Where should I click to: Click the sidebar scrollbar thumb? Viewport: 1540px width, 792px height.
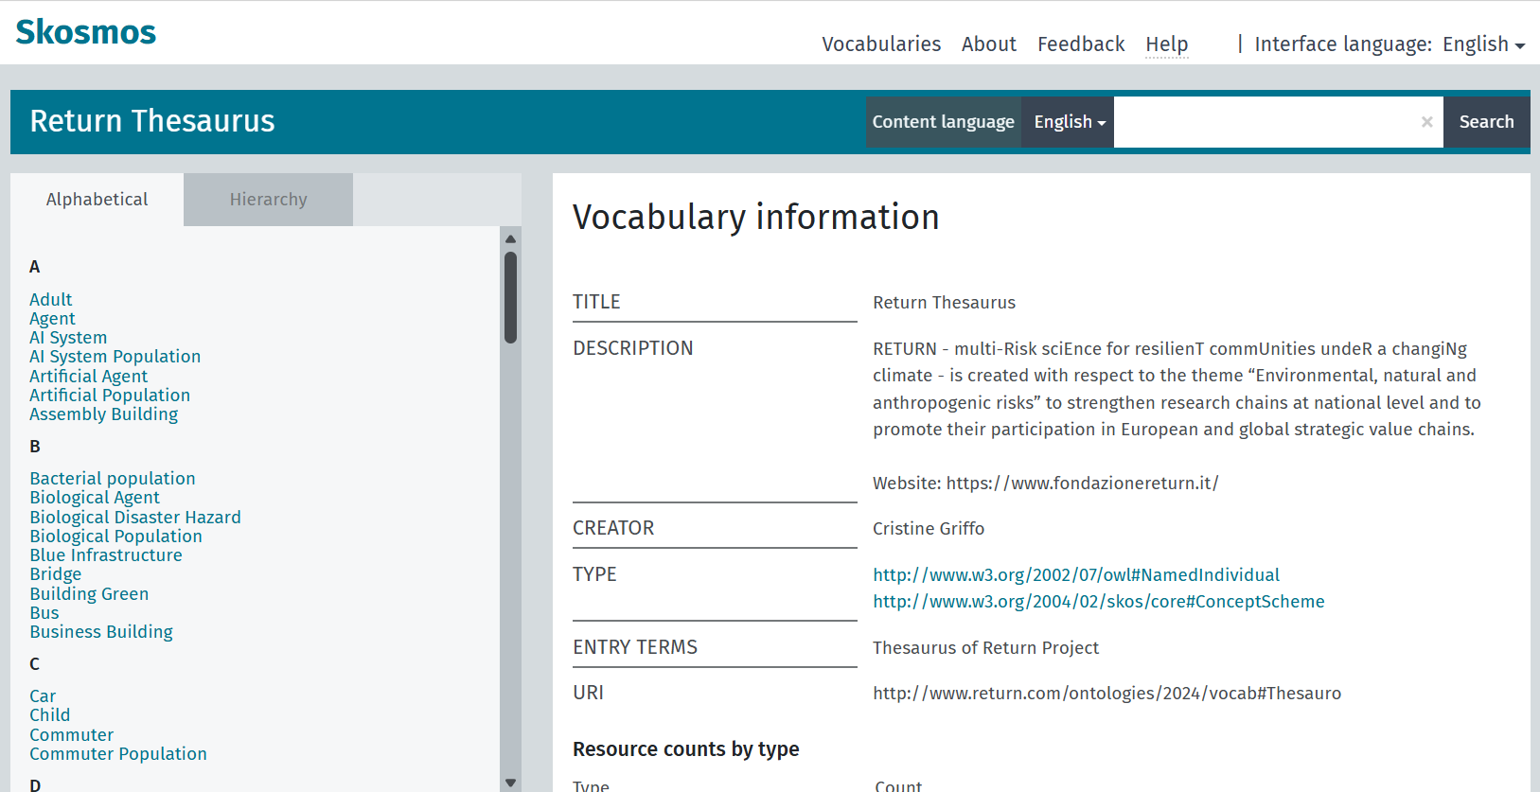pos(510,297)
